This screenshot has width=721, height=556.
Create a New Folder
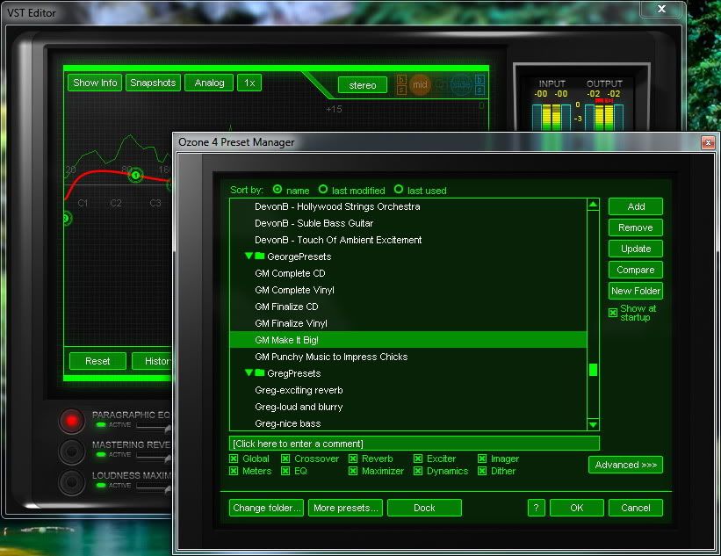coord(636,291)
